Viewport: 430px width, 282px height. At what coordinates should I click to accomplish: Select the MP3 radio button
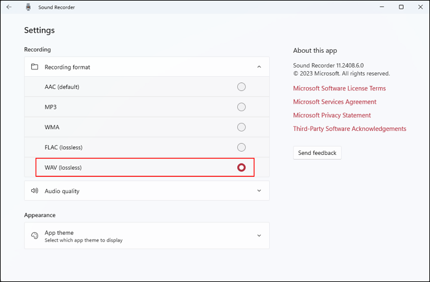point(241,107)
